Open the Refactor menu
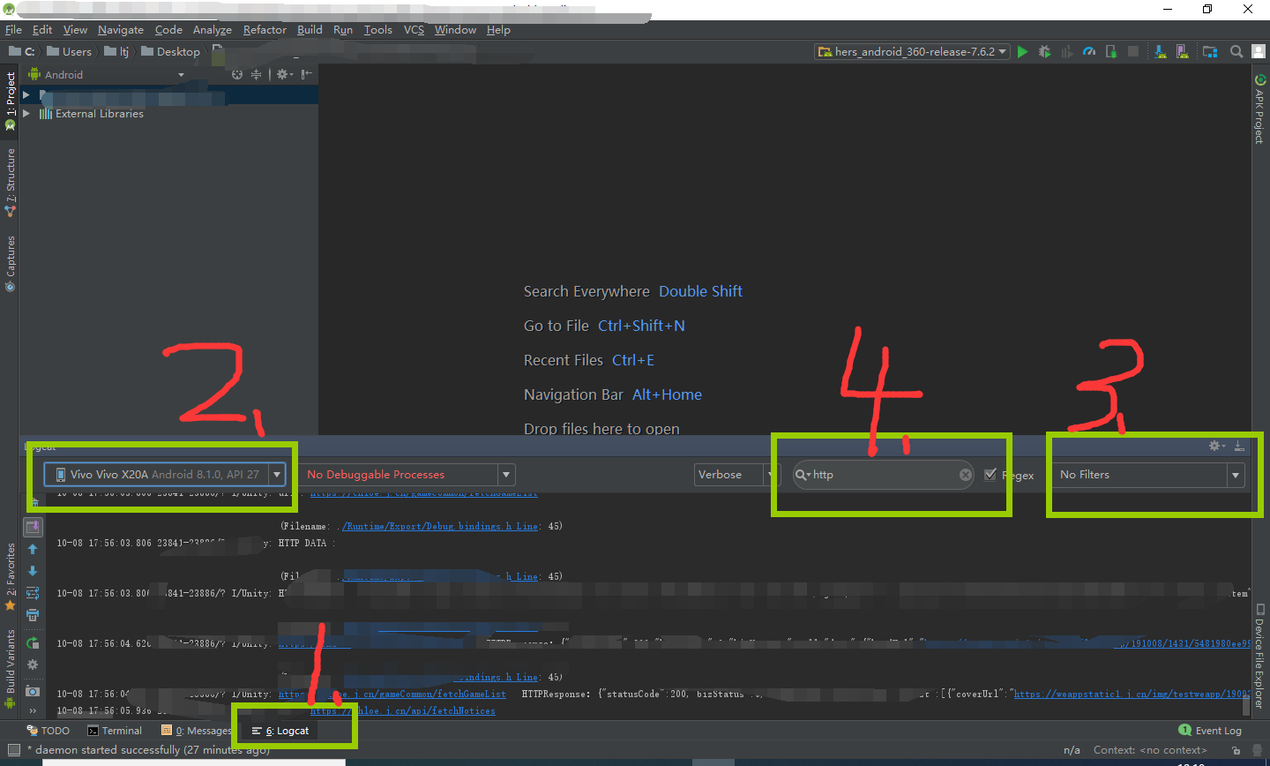 click(265, 30)
